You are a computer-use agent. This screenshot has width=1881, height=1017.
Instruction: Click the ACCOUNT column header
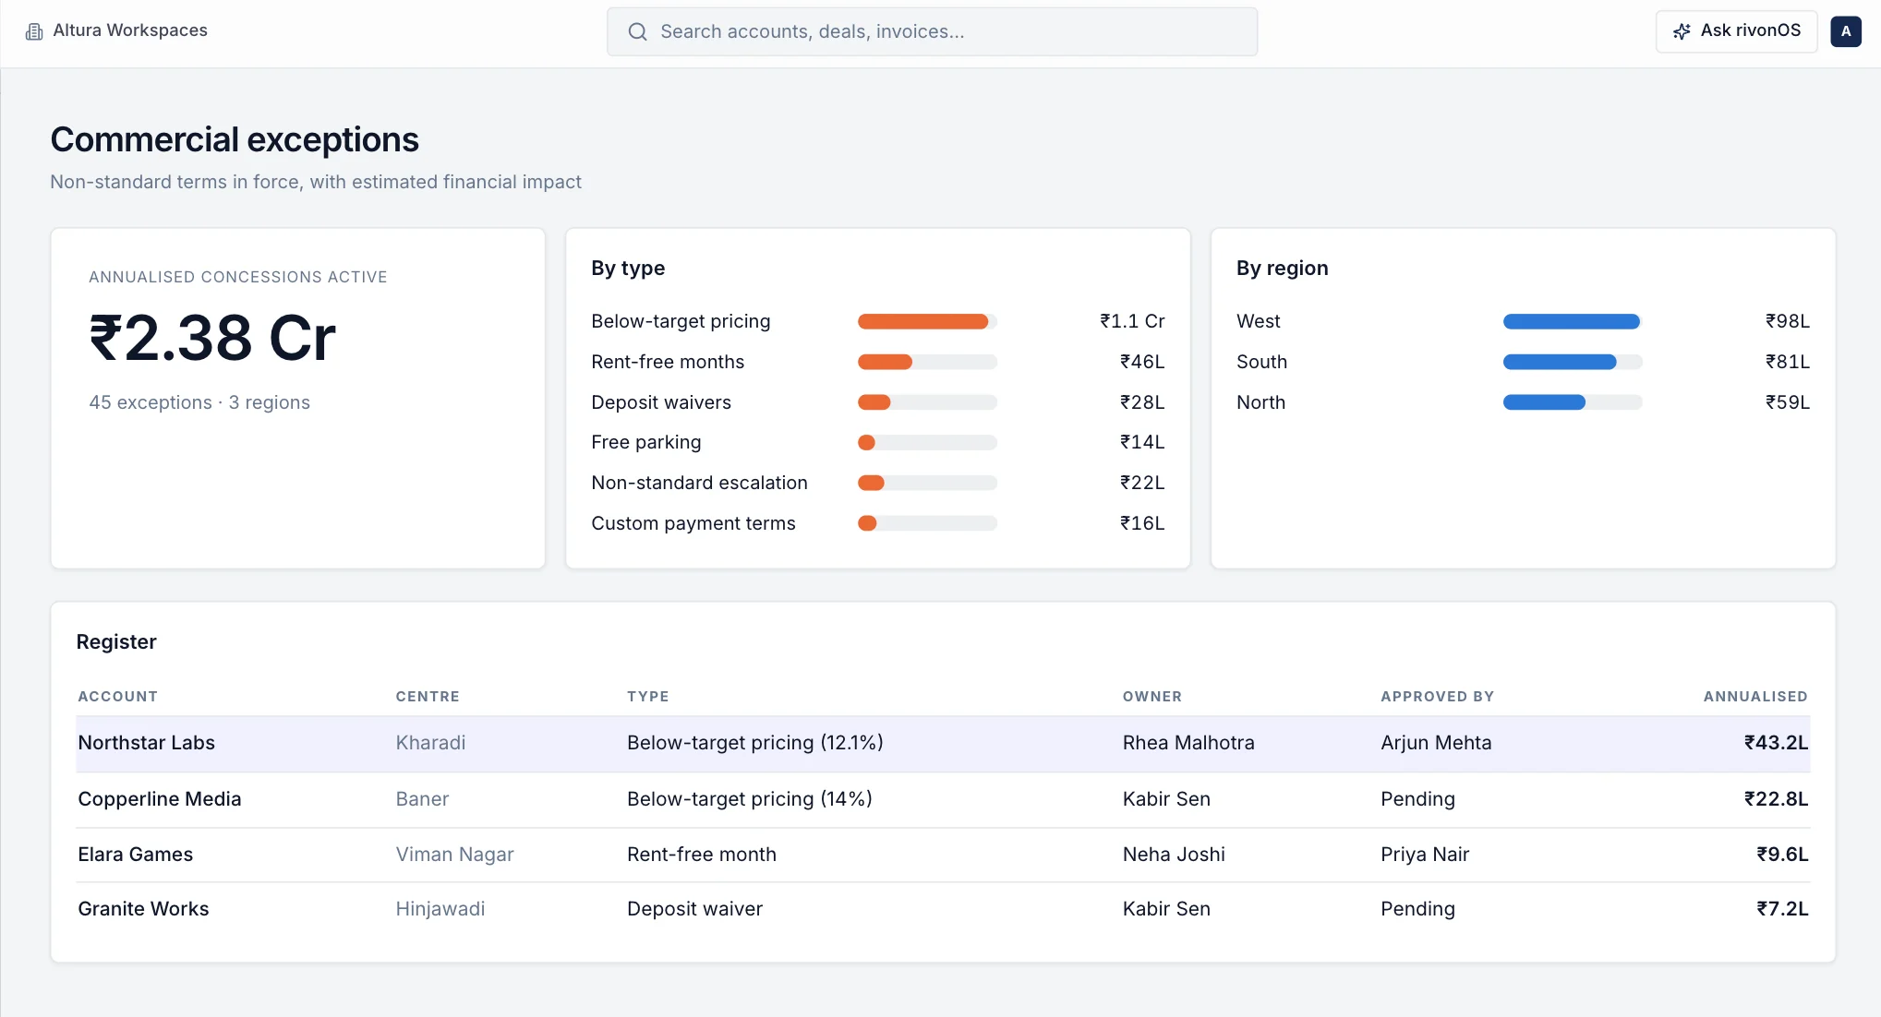[x=118, y=697]
